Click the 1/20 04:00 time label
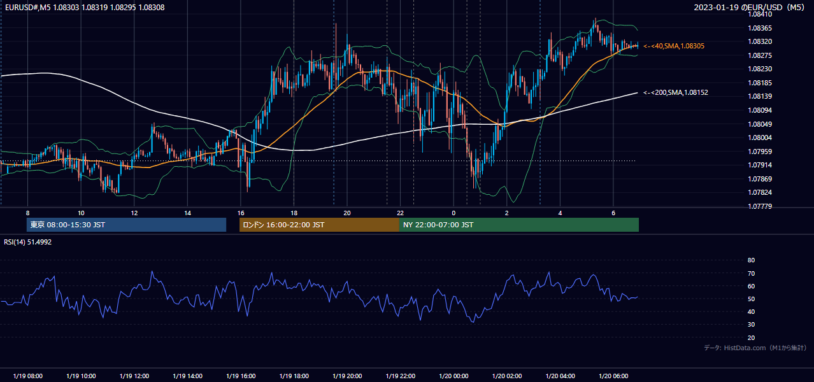Image resolution: width=814 pixels, height=382 pixels. (560, 376)
